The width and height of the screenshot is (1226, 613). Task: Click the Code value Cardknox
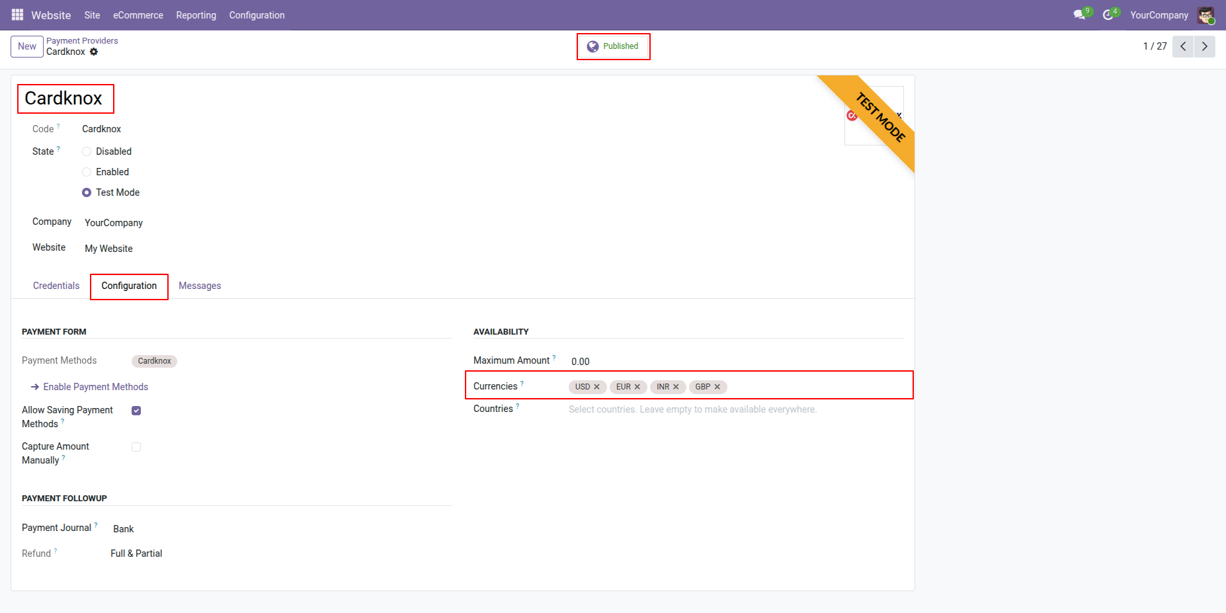coord(102,129)
